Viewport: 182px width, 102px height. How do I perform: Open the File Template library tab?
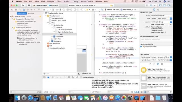click(150, 64)
